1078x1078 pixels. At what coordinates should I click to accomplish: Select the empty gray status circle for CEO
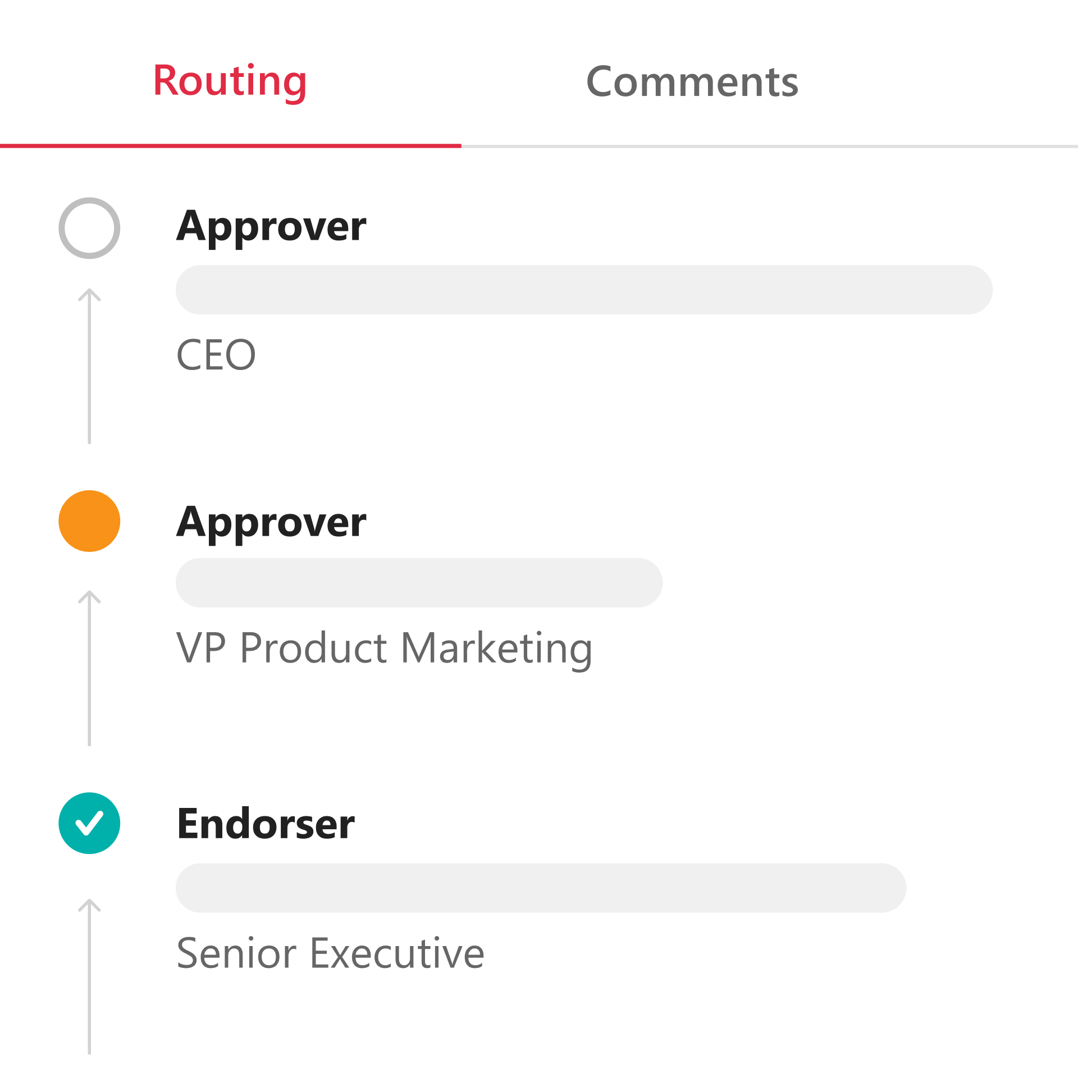[x=89, y=228]
